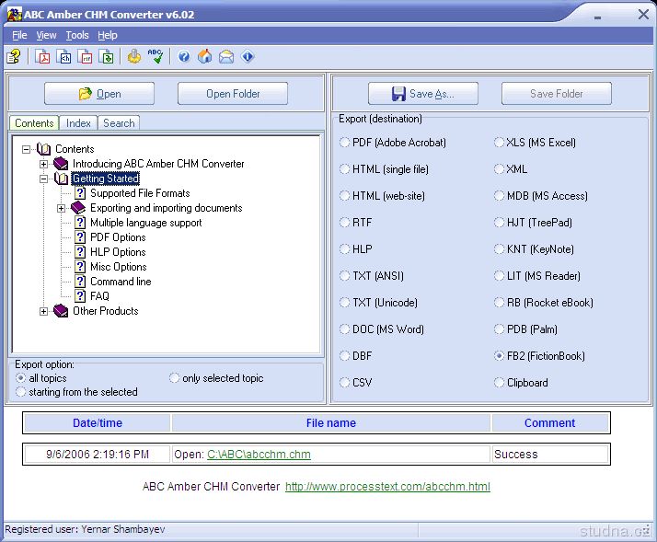Screen dimensions: 657x542
Task: Switch to the Index tab
Action: click(x=78, y=123)
